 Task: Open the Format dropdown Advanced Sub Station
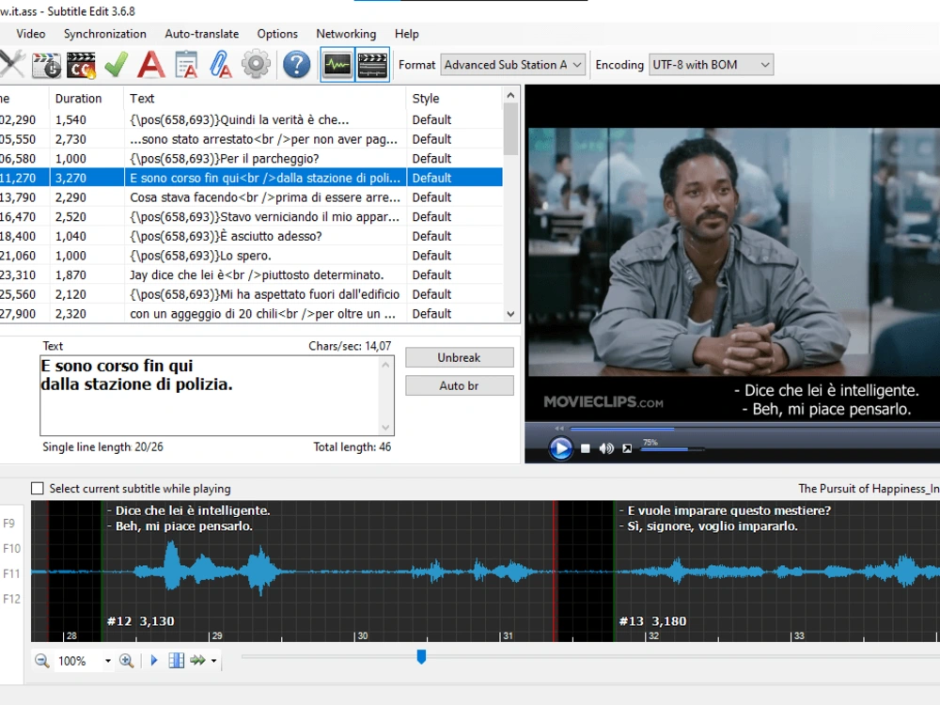512,65
